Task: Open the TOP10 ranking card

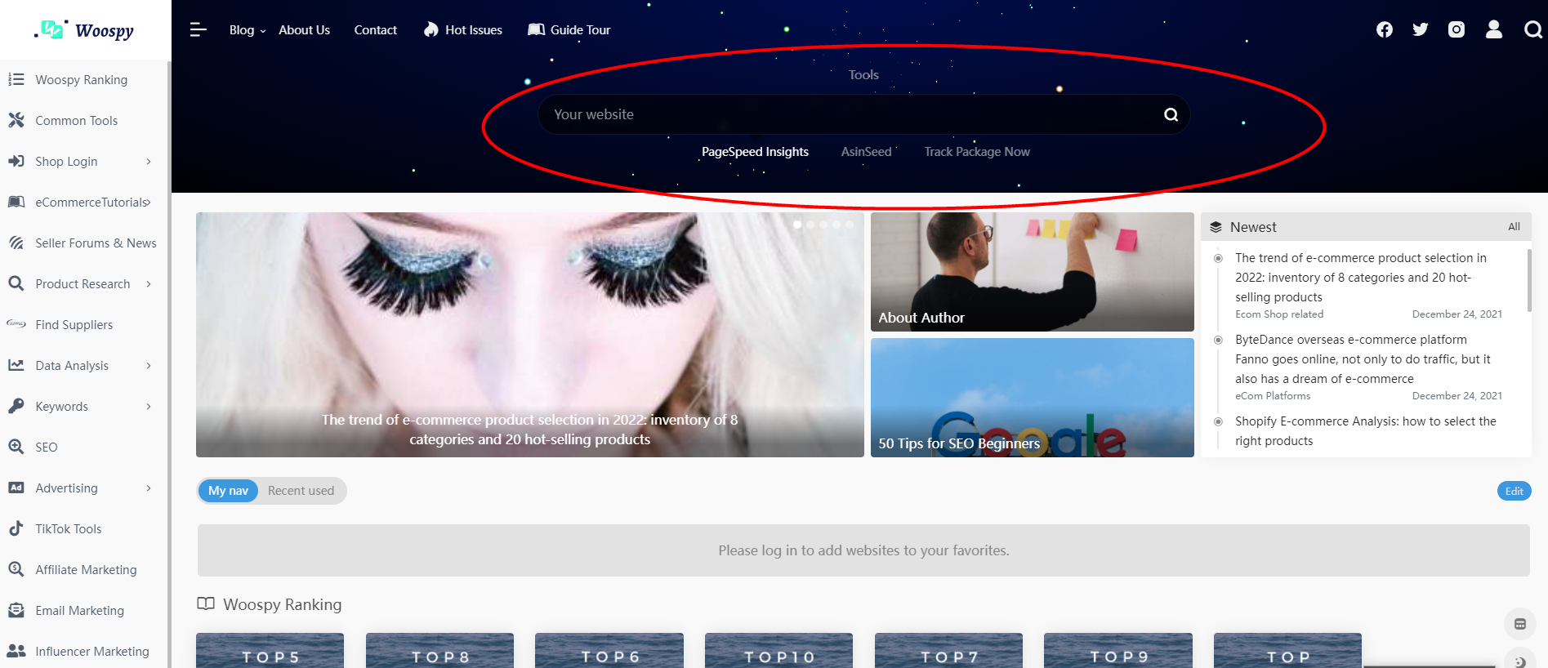Action: 778,651
